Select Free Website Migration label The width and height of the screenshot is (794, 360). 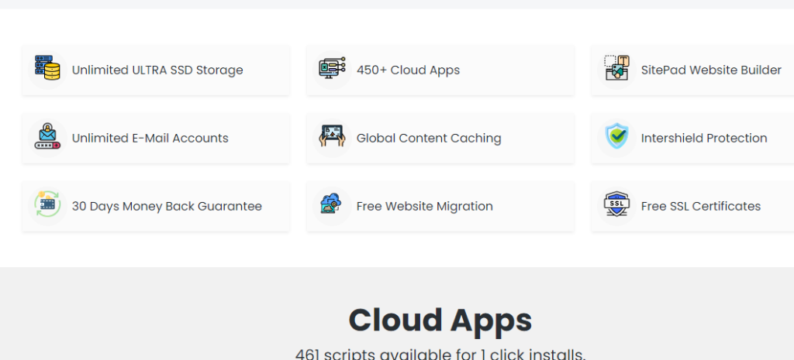pos(425,206)
